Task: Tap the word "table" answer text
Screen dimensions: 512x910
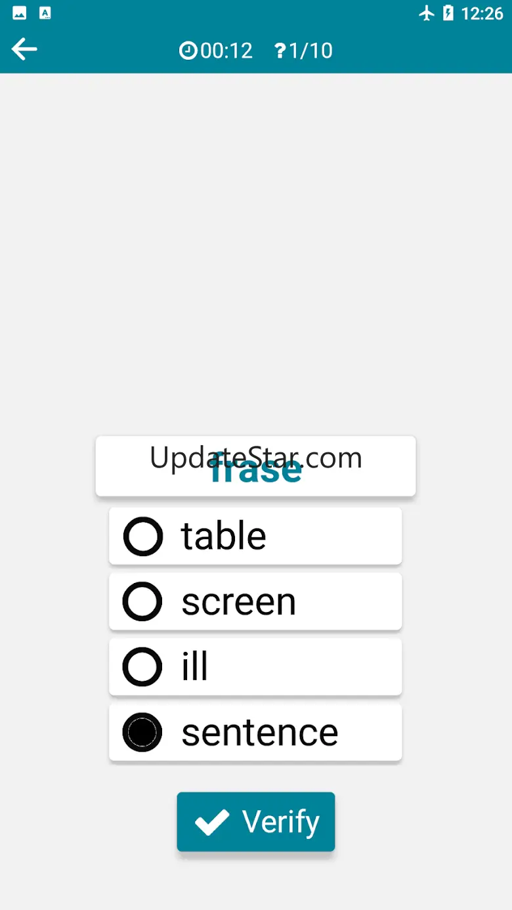Action: point(224,536)
